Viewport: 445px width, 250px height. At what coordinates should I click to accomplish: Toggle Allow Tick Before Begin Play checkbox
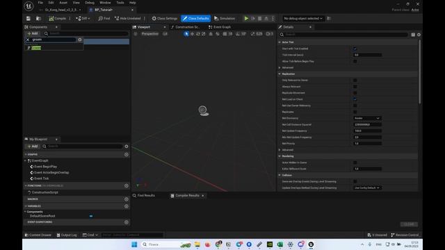click(355, 61)
